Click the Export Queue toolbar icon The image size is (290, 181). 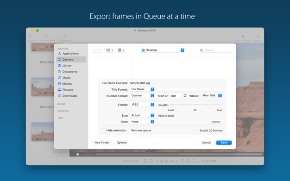243,36
